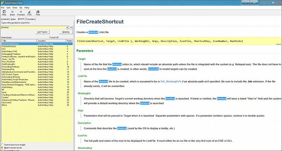This screenshot has width=282, height=151.
Task: Open the Font toolbar option
Action: tap(29, 13)
